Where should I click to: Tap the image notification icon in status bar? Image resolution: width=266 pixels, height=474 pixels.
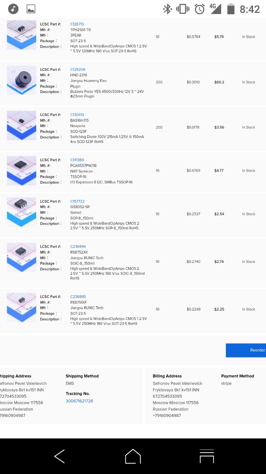(x=31, y=9)
